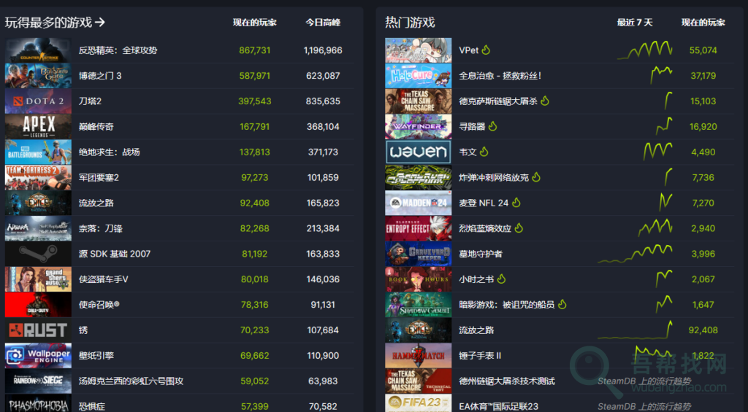Click the Counter-Strike game thumbnail

(x=38, y=50)
